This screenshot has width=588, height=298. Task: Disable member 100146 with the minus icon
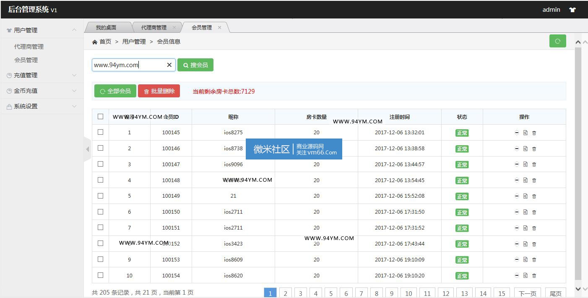tap(517, 149)
